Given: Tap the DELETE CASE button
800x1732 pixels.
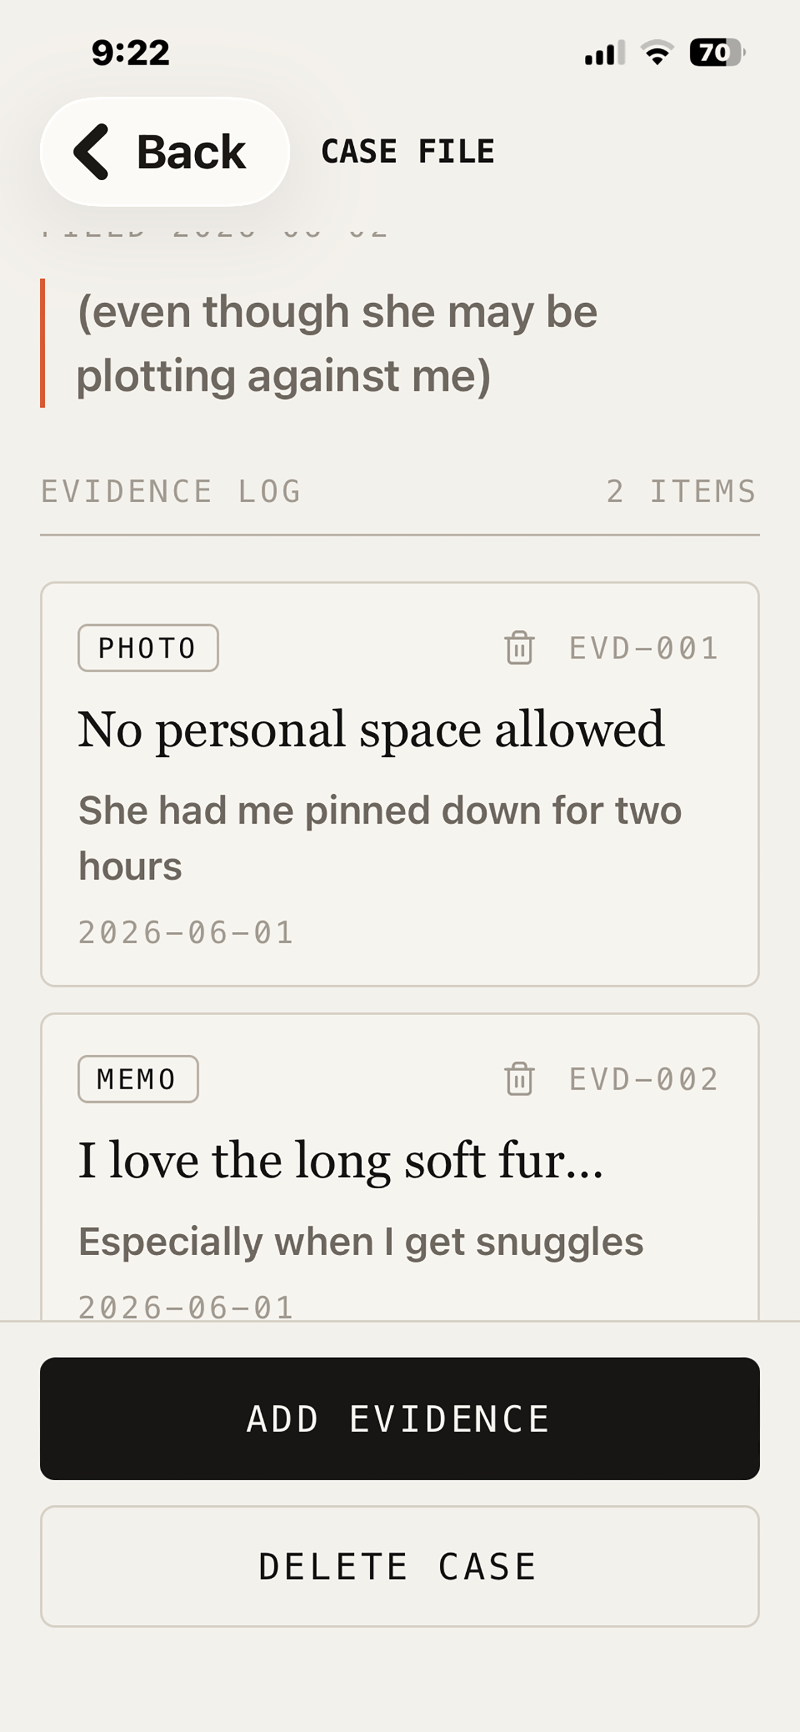Looking at the screenshot, I should coord(399,1567).
